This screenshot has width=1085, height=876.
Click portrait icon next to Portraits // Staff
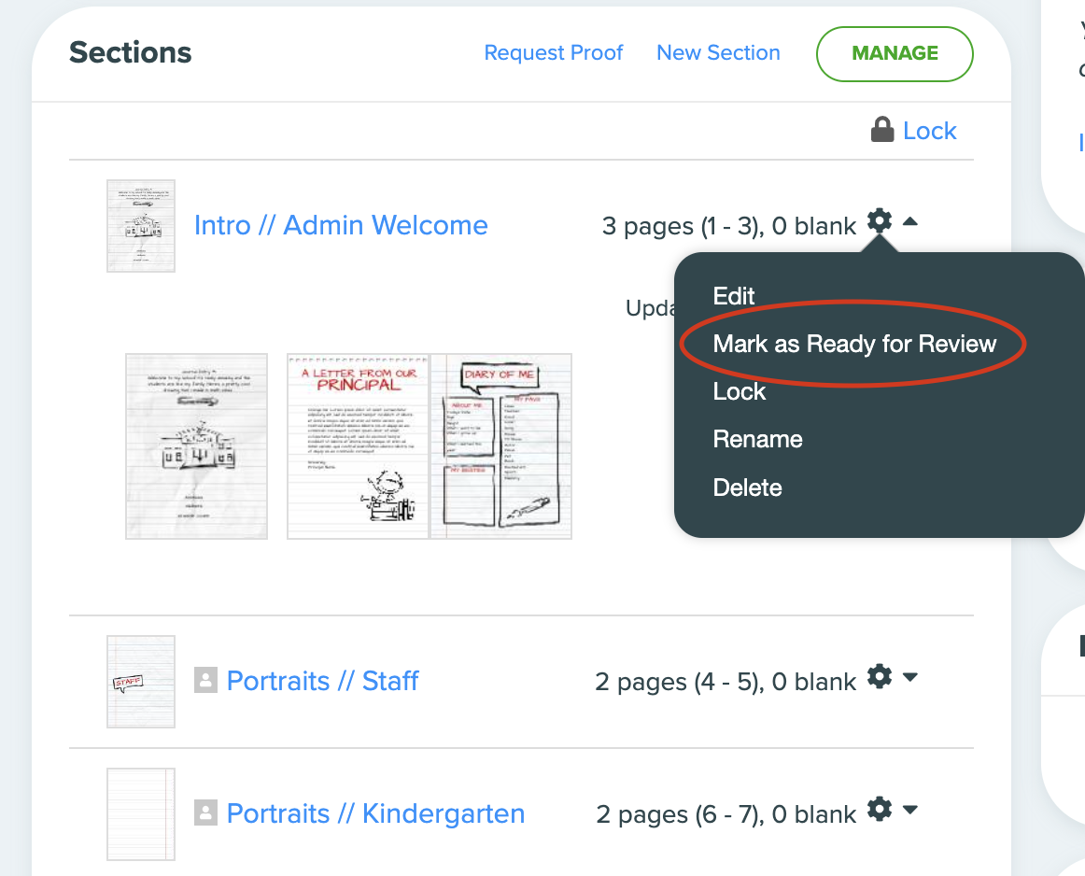205,680
